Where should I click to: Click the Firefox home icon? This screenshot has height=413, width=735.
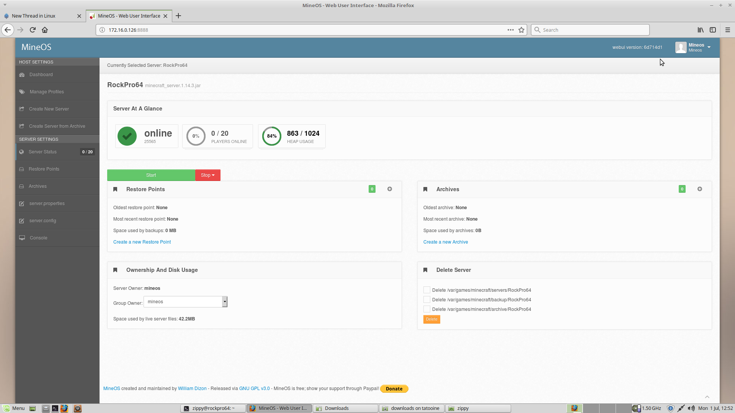point(45,30)
